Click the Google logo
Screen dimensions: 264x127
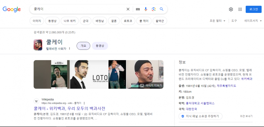12,9
